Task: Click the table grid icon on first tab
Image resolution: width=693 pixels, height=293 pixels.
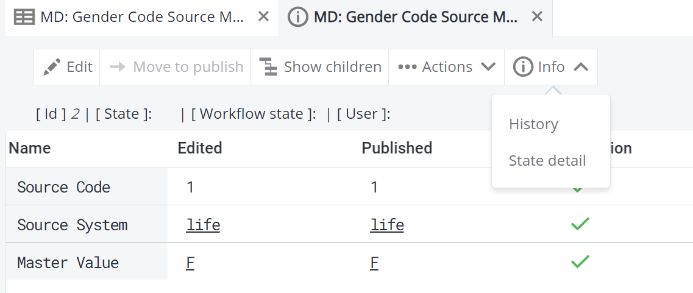Action: coord(24,17)
